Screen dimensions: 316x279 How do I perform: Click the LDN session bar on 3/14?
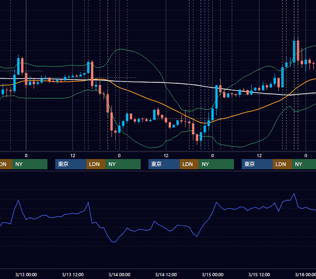(x=189, y=164)
